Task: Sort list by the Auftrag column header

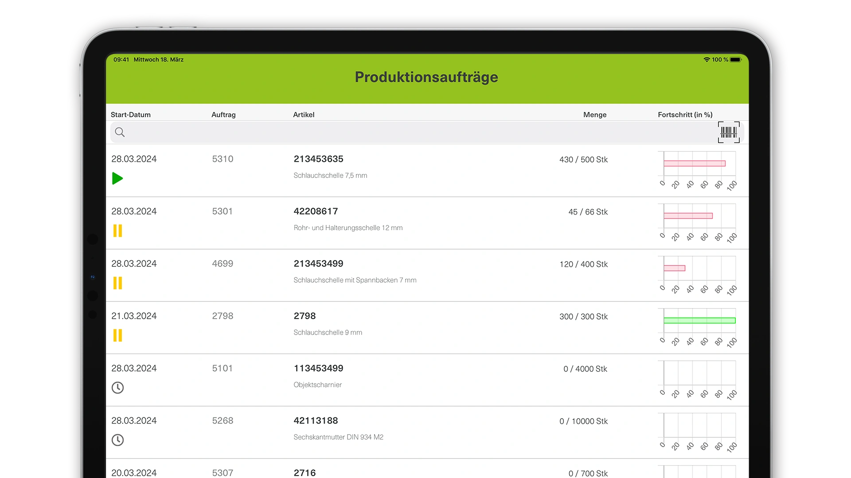Action: pyautogui.click(x=223, y=114)
